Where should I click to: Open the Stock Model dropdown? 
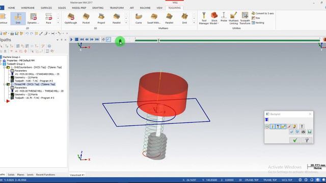click(x=214, y=18)
